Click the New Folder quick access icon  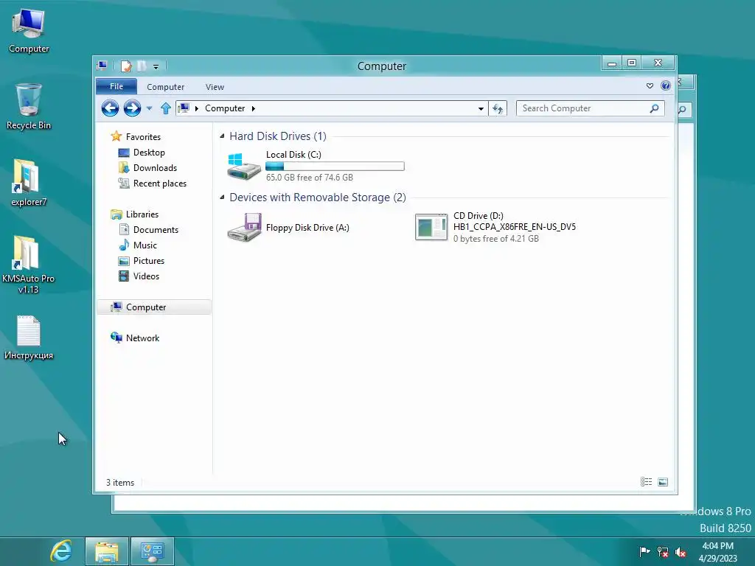142,66
